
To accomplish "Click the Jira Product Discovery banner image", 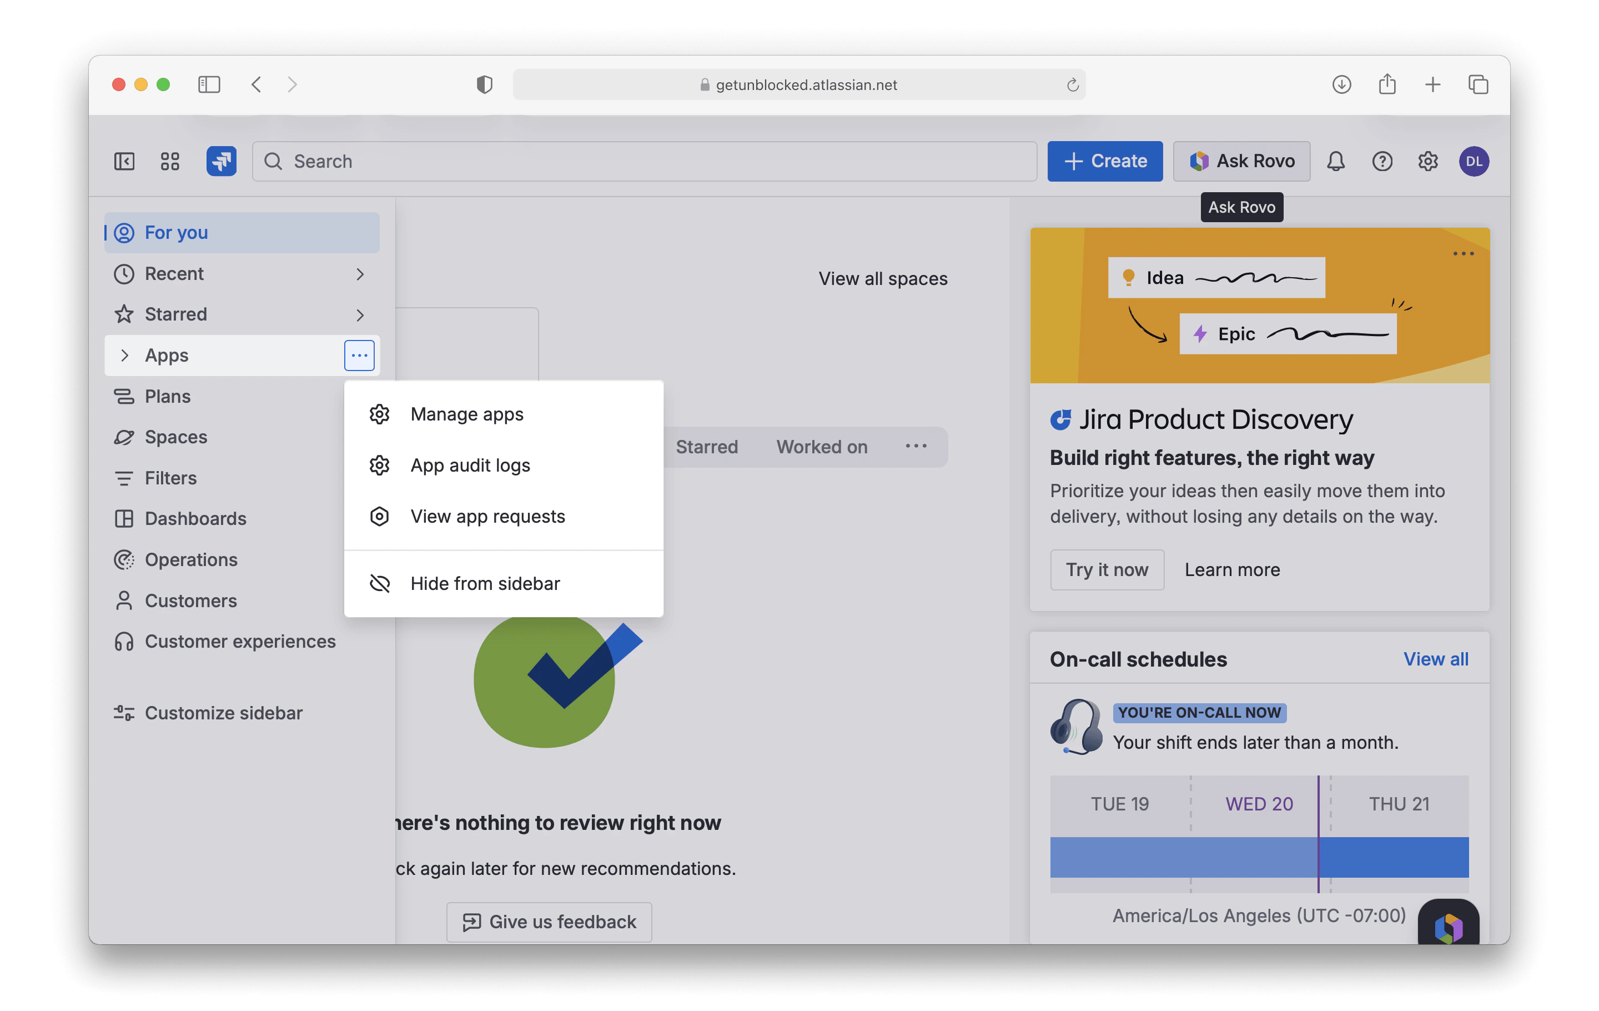I will click(x=1260, y=305).
